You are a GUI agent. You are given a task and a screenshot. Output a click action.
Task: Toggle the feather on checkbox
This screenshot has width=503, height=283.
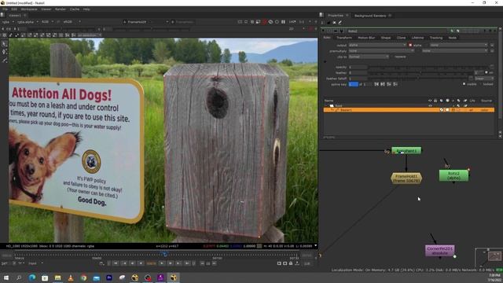coord(486,72)
